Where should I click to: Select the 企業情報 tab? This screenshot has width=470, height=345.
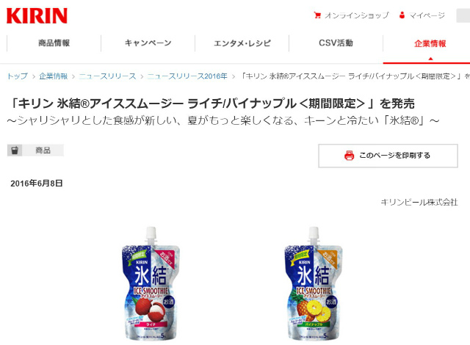tap(430, 44)
